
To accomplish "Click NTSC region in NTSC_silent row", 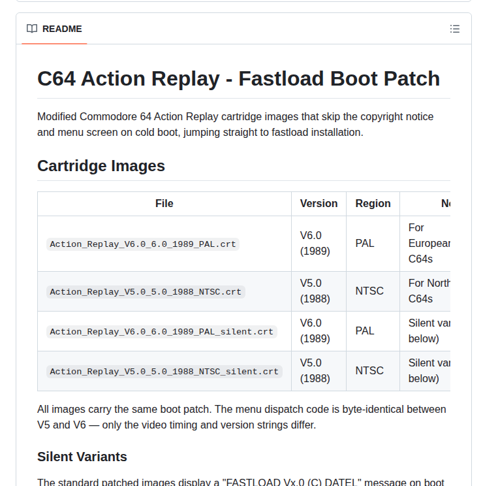I will [369, 370].
